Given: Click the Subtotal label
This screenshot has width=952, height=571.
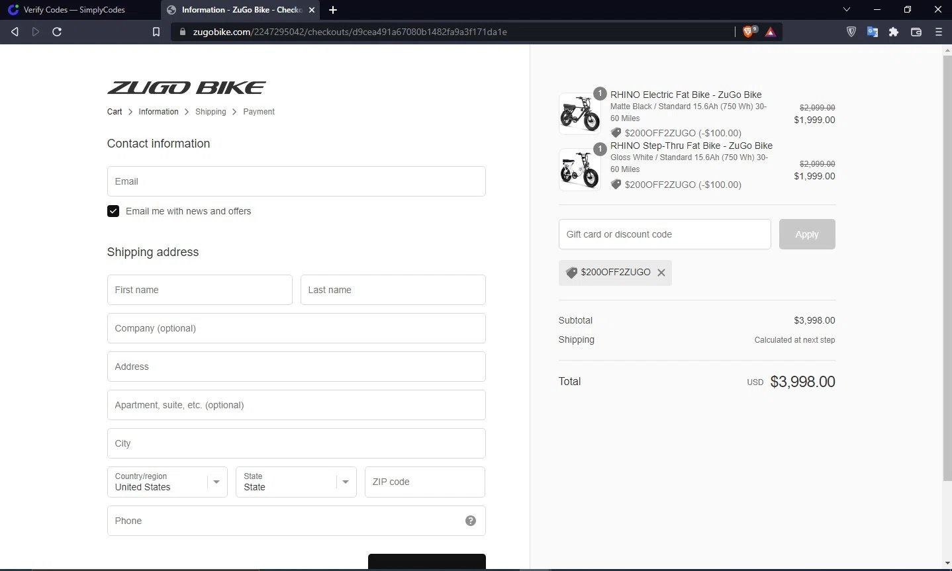Looking at the screenshot, I should click(575, 320).
